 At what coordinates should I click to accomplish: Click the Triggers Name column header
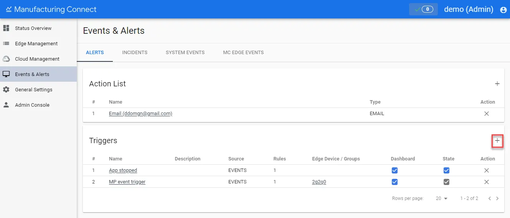point(116,159)
